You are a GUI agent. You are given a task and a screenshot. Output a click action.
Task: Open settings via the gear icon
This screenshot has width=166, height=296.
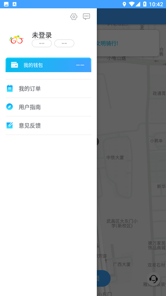coord(74,17)
